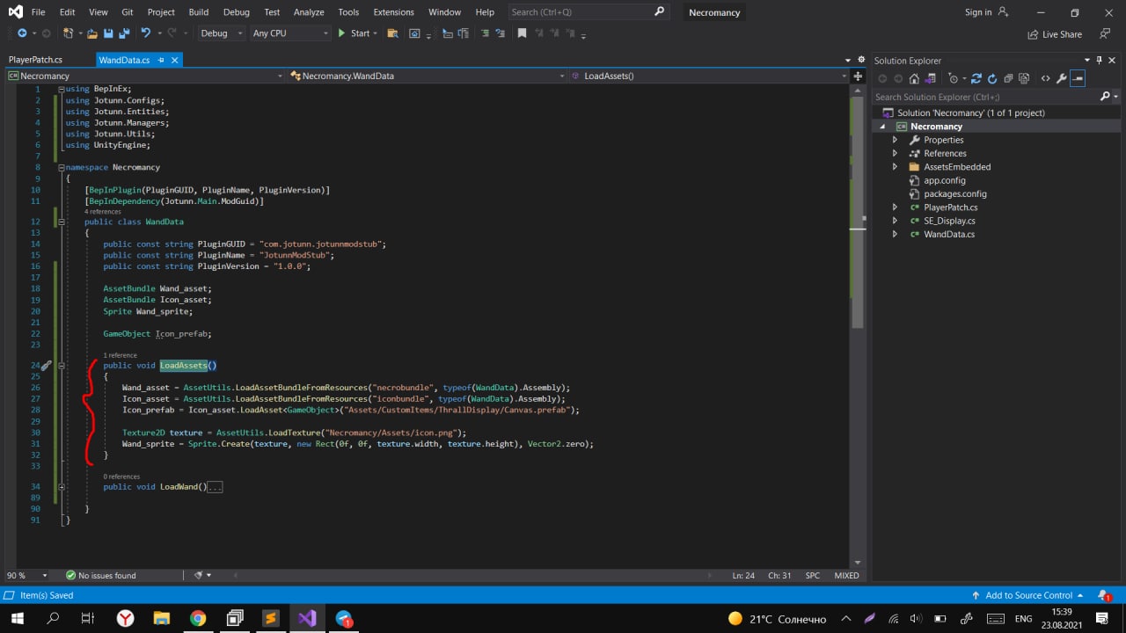Click the Save All toolbar icon
This screenshot has height=633, width=1126.
[x=124, y=33]
